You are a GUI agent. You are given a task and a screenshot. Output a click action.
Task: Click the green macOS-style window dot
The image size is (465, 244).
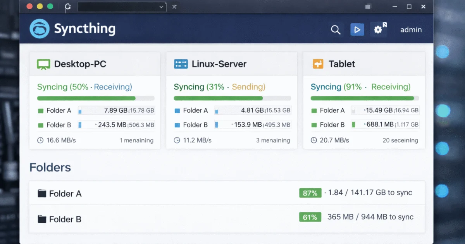pos(50,6)
